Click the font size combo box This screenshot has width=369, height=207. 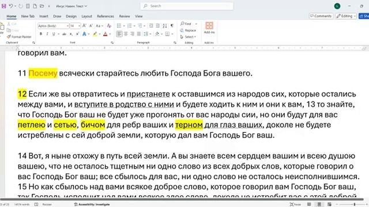[76, 26]
